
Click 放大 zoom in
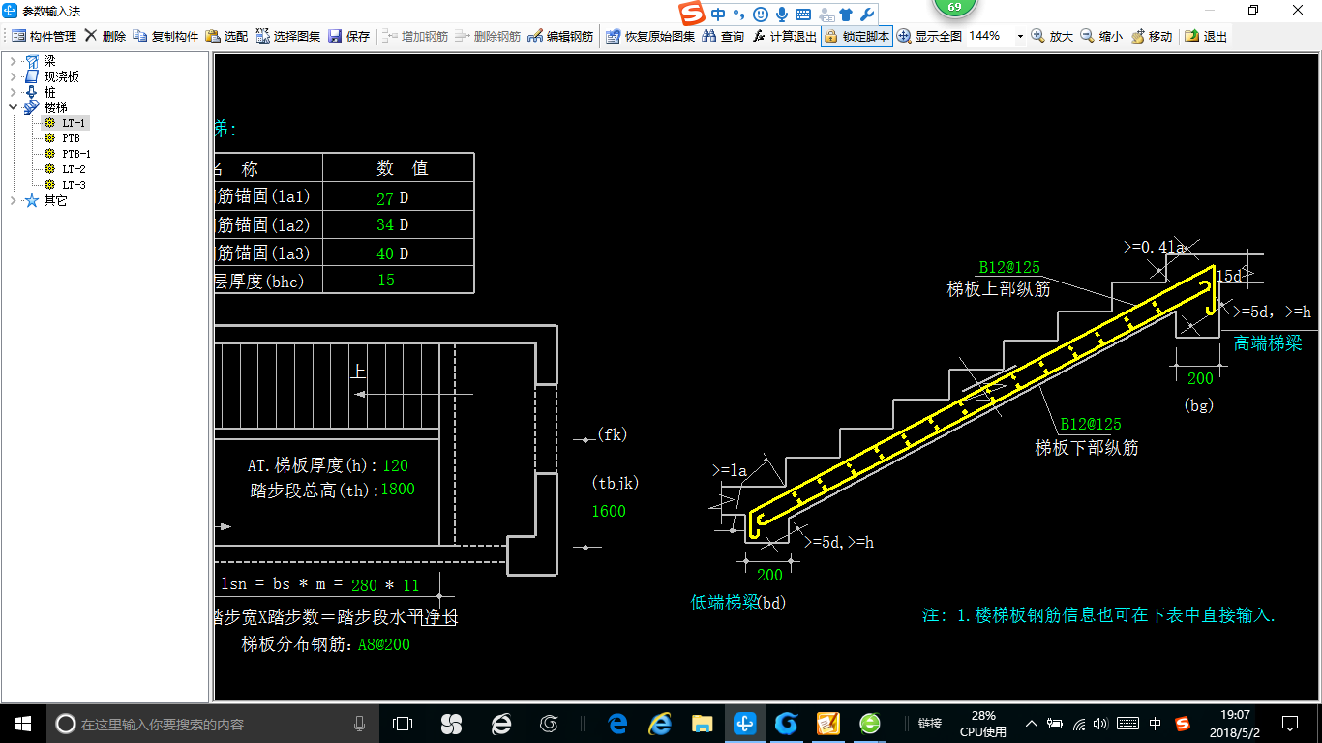click(1052, 36)
